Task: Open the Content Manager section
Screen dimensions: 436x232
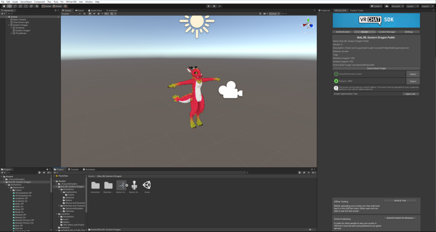Action: (387, 32)
